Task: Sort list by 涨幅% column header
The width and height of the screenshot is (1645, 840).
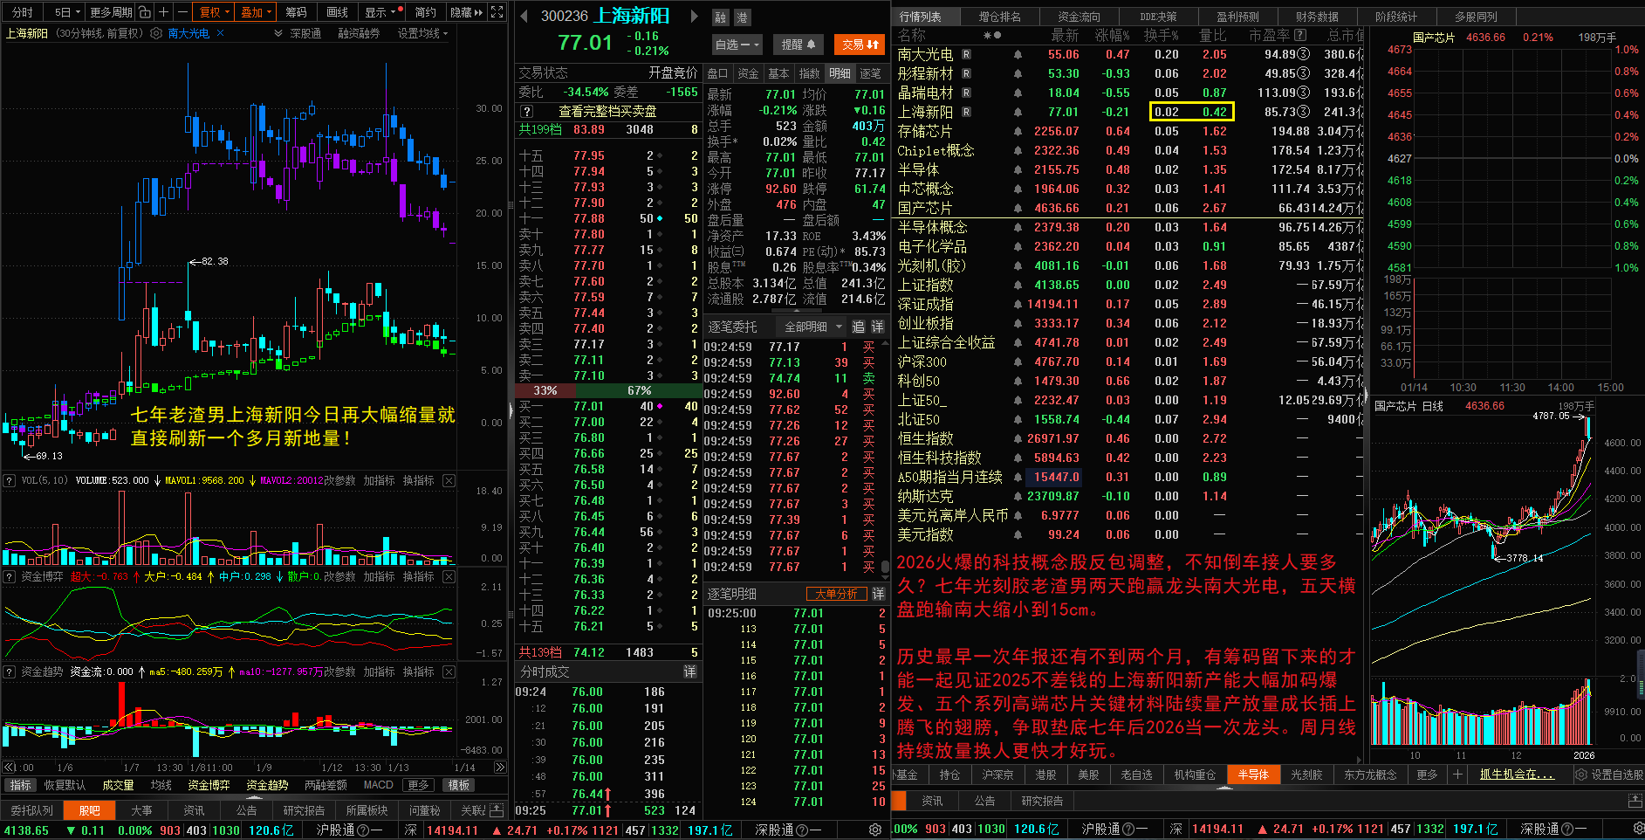Action: coord(1112,35)
